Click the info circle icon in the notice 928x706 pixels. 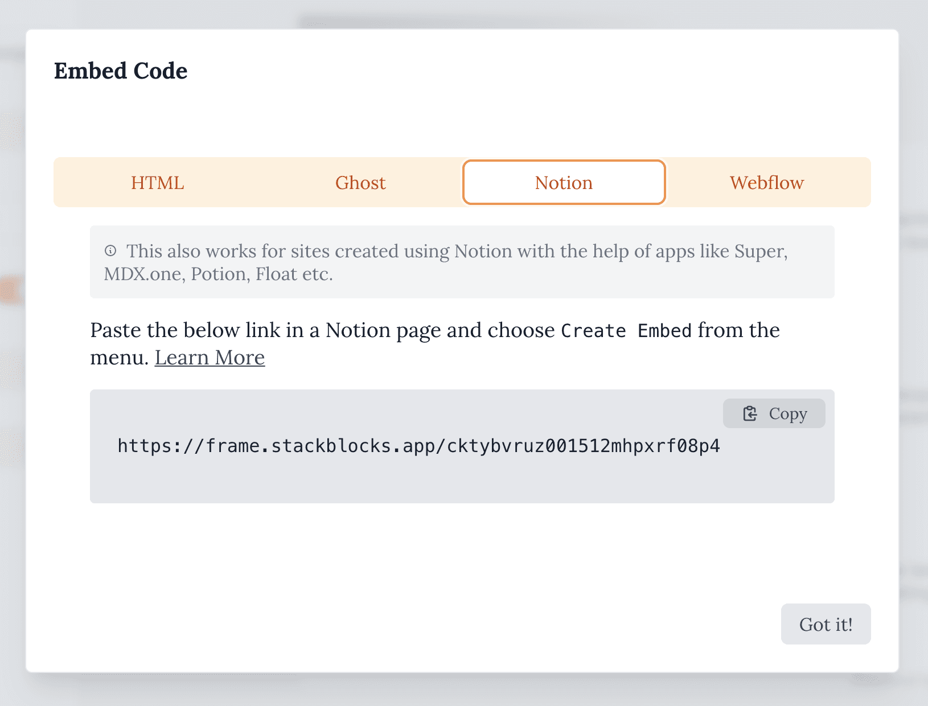click(x=110, y=250)
